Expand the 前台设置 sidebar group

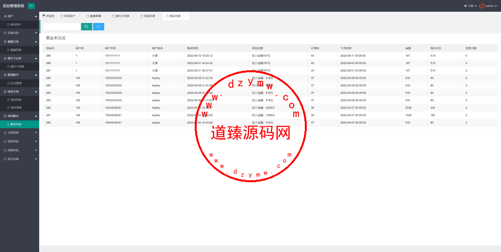pos(20,159)
